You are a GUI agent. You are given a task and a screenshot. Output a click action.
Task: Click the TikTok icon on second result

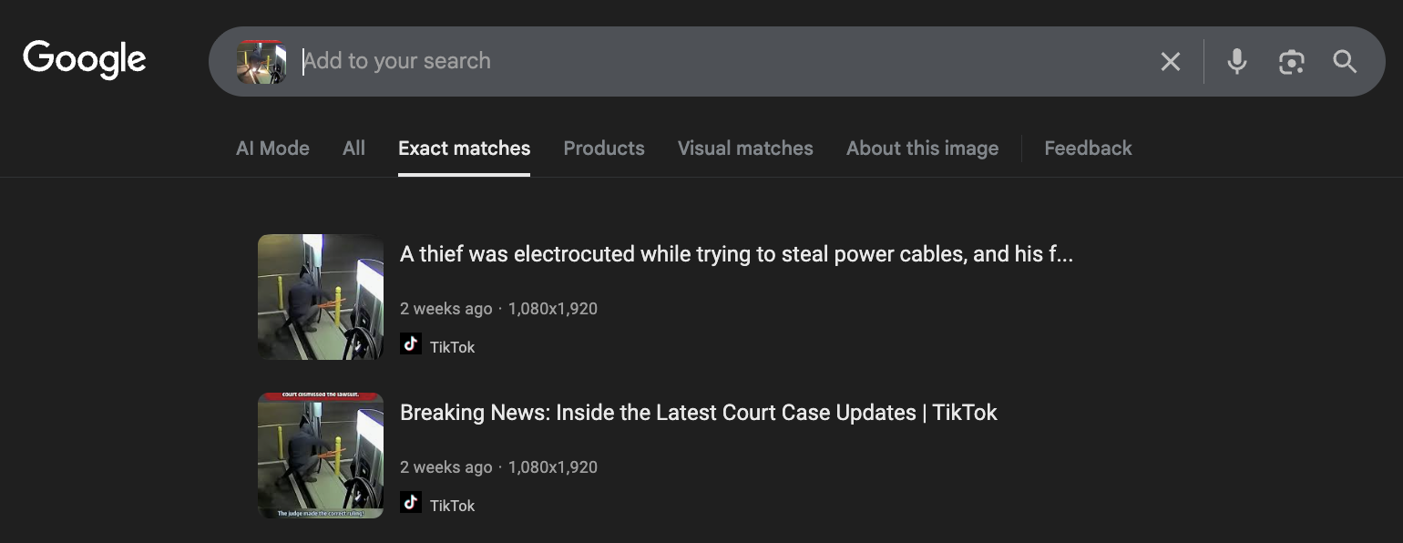click(411, 503)
